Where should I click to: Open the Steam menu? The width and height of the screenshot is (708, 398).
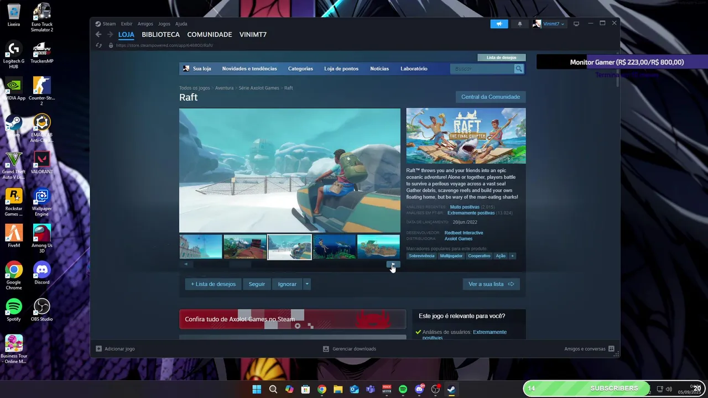(x=106, y=24)
